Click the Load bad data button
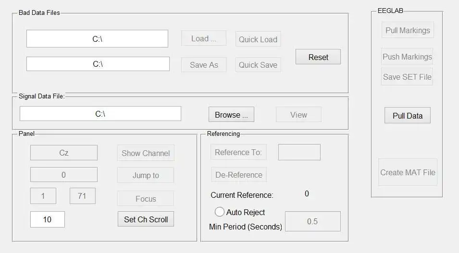Image resolution: width=459 pixels, height=253 pixels. [x=203, y=39]
